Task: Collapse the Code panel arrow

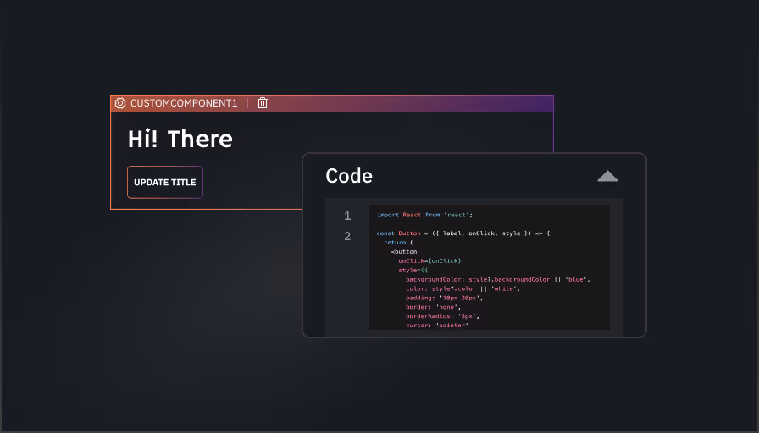Action: click(x=607, y=176)
